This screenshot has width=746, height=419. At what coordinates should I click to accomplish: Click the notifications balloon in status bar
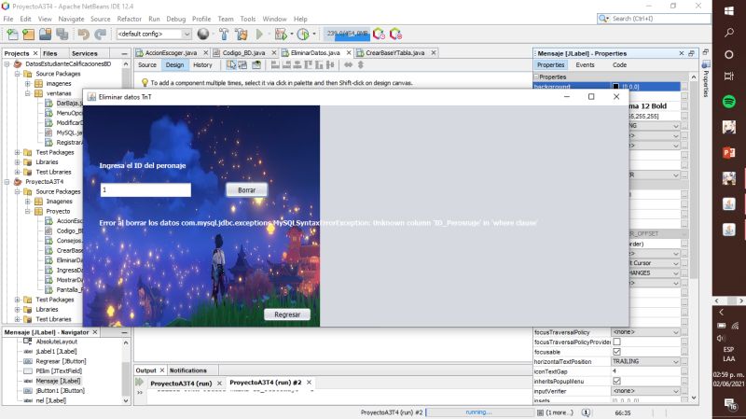pyautogui.click(x=587, y=412)
